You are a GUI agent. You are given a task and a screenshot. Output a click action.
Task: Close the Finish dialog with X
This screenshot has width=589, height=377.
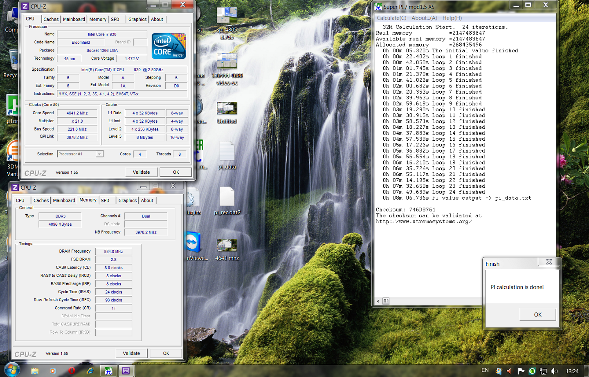(549, 262)
